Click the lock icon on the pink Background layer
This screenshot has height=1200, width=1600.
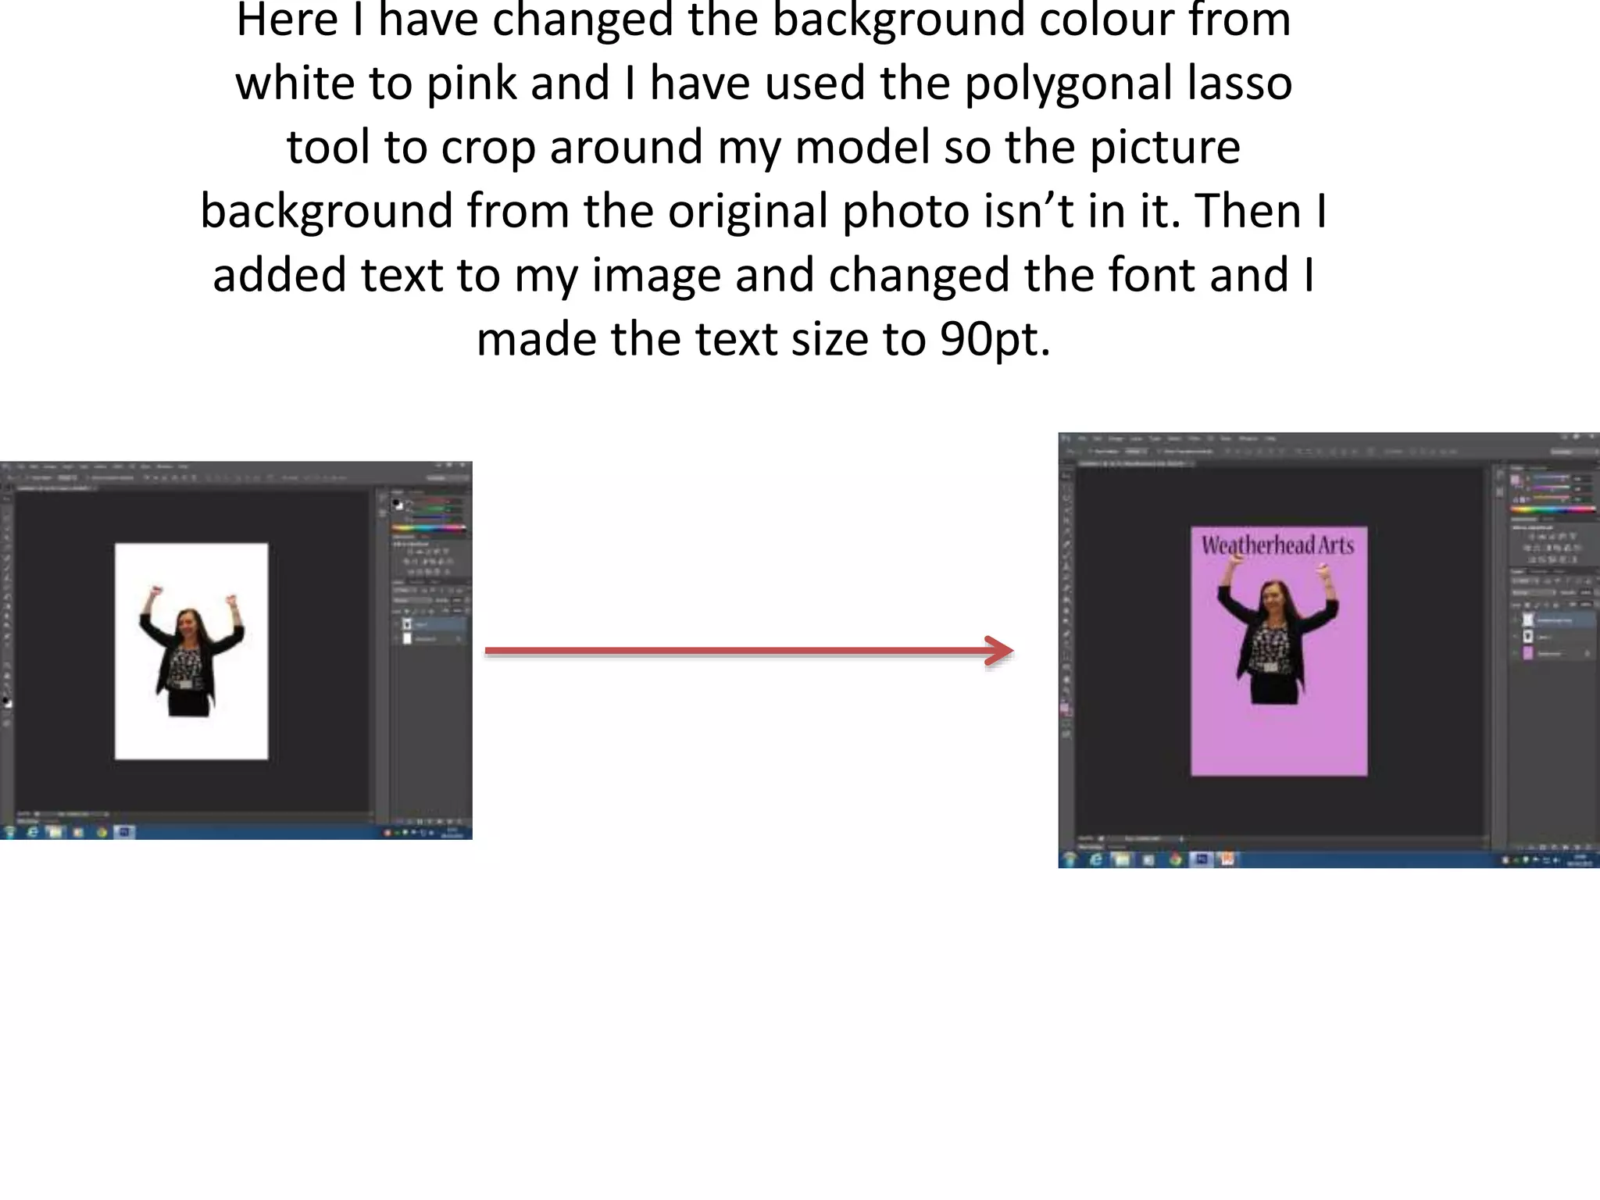click(x=1587, y=653)
